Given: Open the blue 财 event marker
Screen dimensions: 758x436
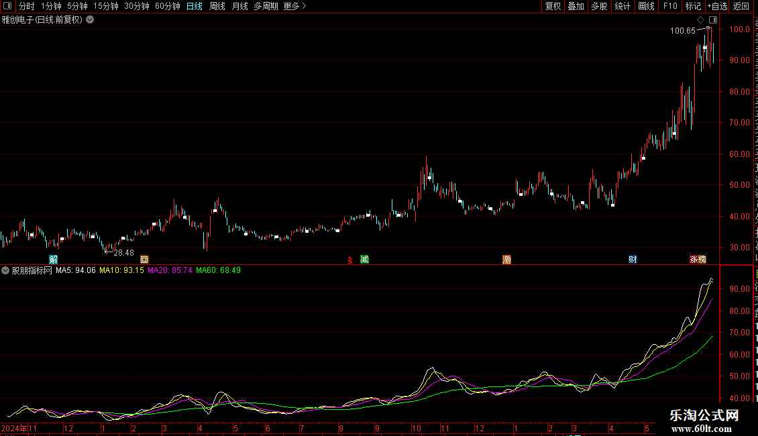Looking at the screenshot, I should (x=633, y=260).
